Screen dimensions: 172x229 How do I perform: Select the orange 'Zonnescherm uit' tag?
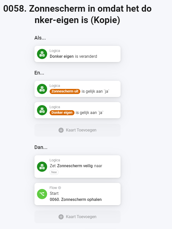[65, 91]
